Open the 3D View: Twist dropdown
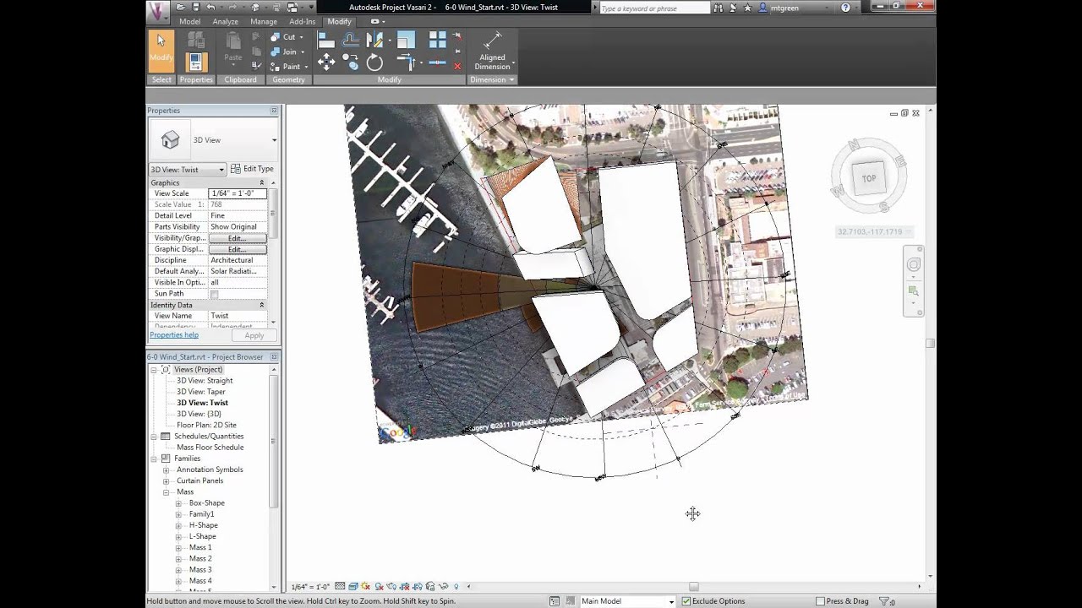Image resolution: width=1082 pixels, height=608 pixels. pos(188,169)
